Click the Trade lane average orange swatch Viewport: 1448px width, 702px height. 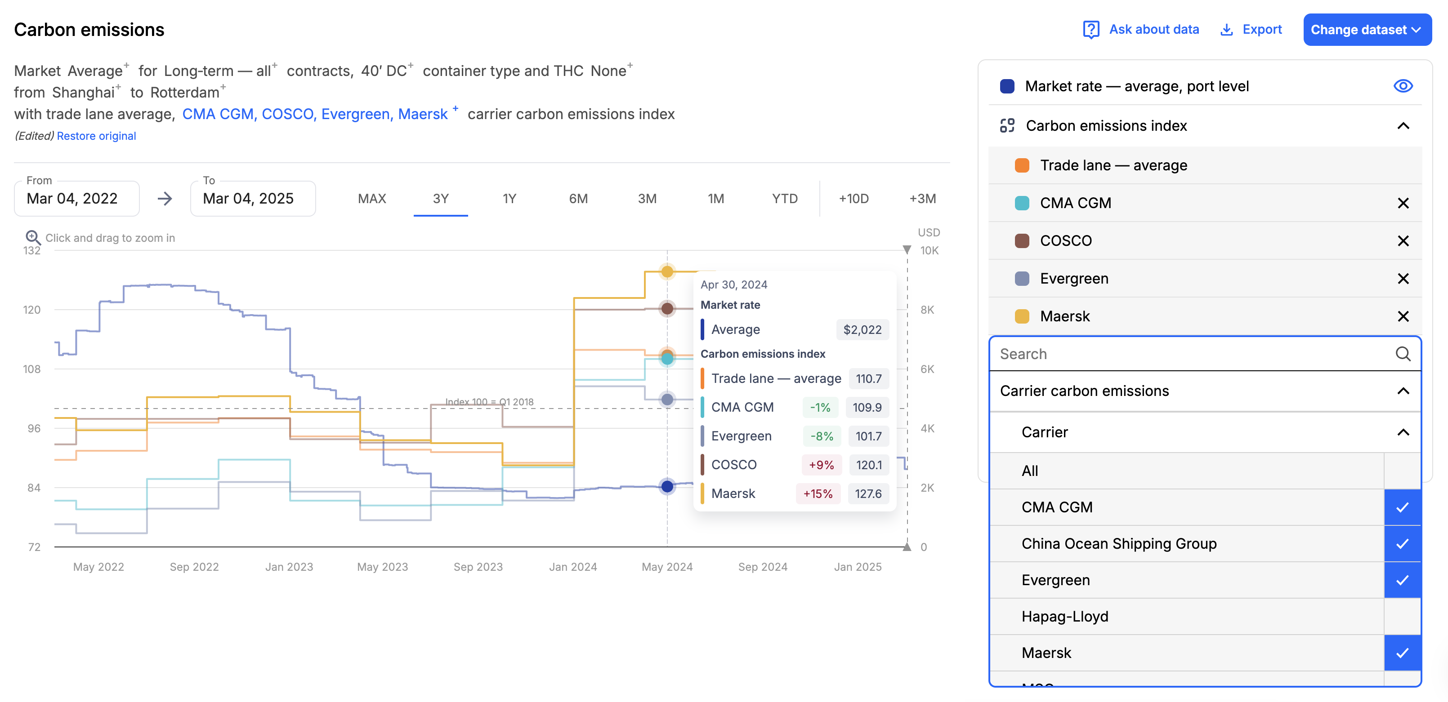(x=1022, y=165)
